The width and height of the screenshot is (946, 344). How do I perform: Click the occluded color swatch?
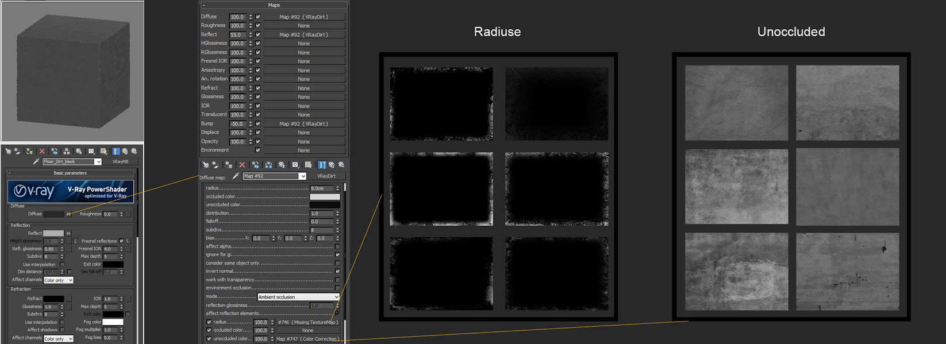(325, 196)
